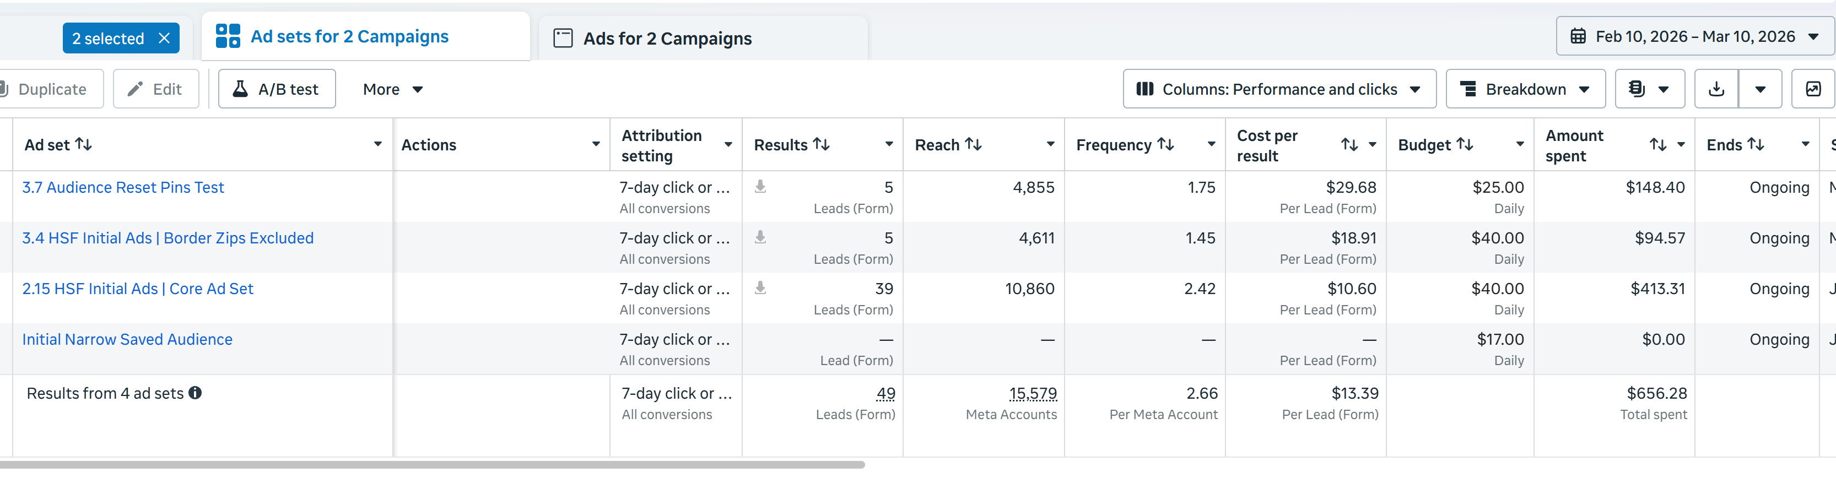The width and height of the screenshot is (1836, 478).
Task: Open the Breakdown dropdown
Action: click(1525, 89)
